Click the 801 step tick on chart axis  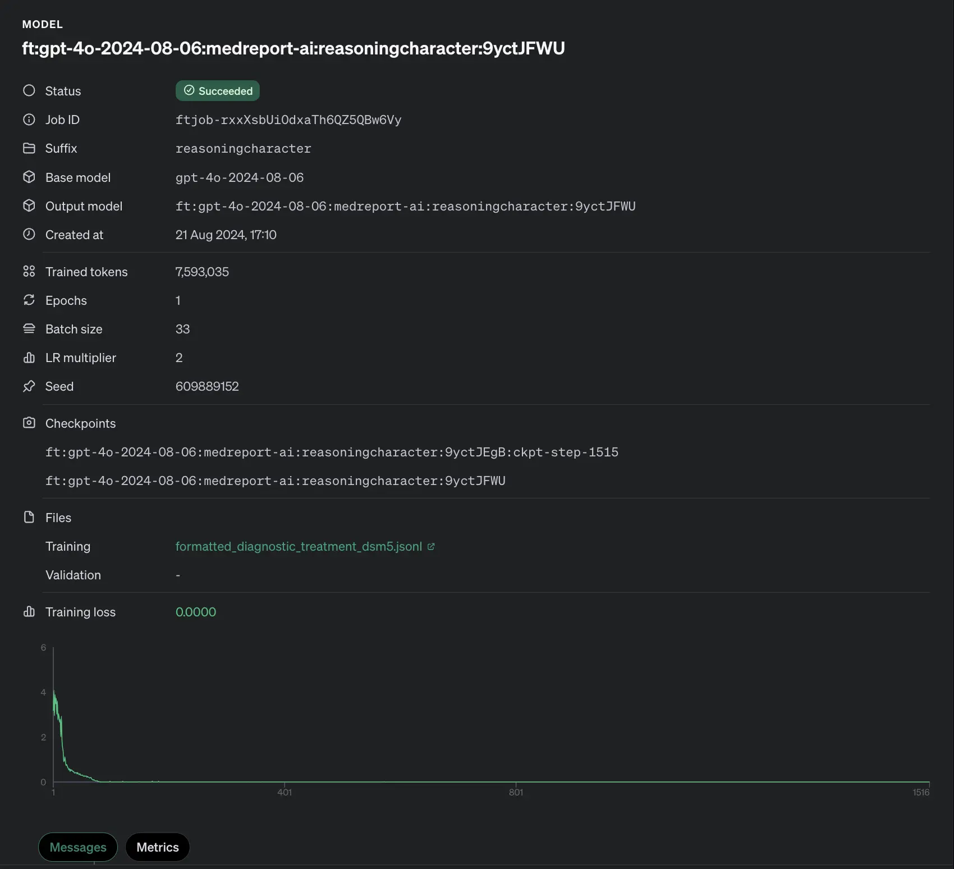516,792
